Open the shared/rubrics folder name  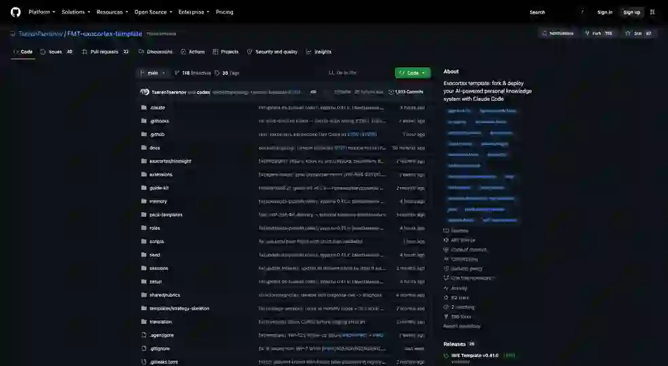click(165, 295)
